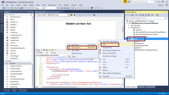Select Microsoft.Toolkit.Uwp.UI.Controls reference
Image resolution: width=169 pixels, height=95 pixels.
pos(147,34)
